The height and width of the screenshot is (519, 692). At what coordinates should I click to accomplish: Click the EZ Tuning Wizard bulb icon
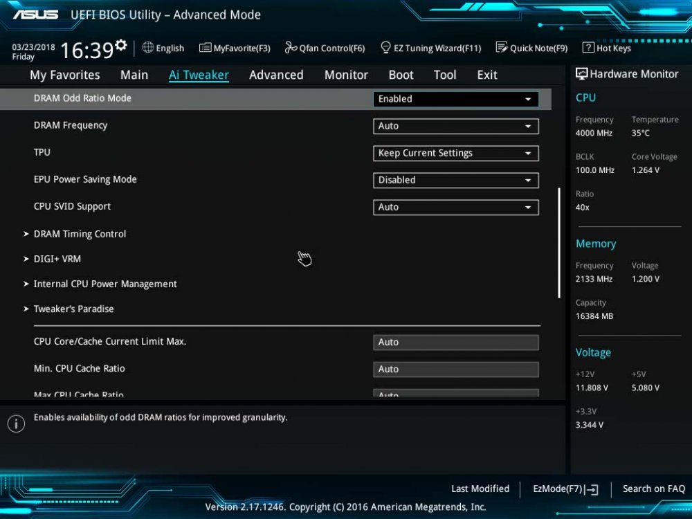pos(385,47)
